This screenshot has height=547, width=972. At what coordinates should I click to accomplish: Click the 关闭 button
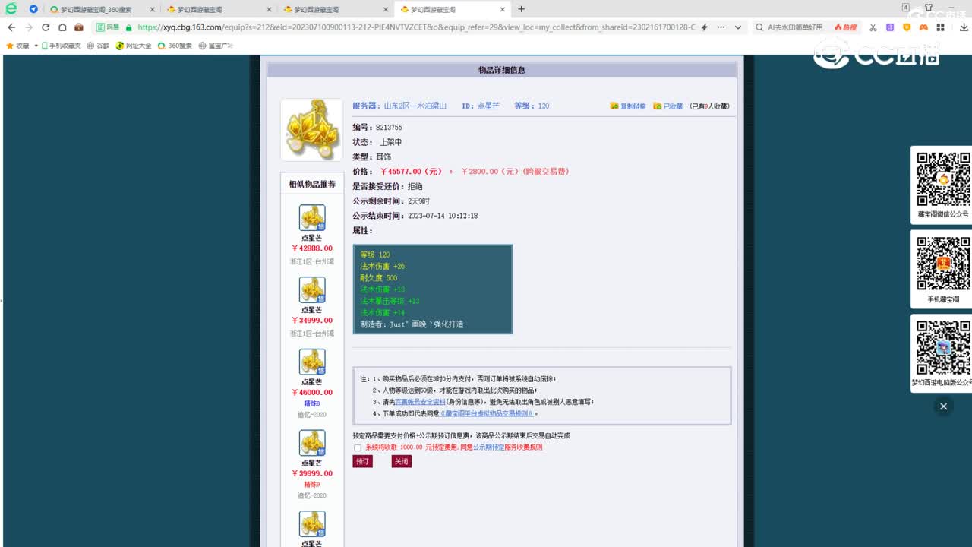pyautogui.click(x=402, y=461)
